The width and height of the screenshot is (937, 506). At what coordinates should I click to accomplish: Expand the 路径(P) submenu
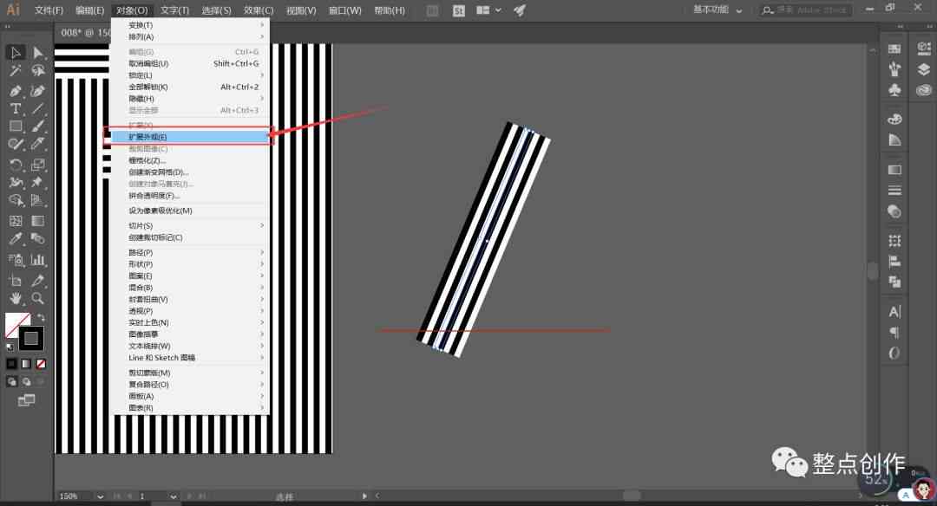190,252
